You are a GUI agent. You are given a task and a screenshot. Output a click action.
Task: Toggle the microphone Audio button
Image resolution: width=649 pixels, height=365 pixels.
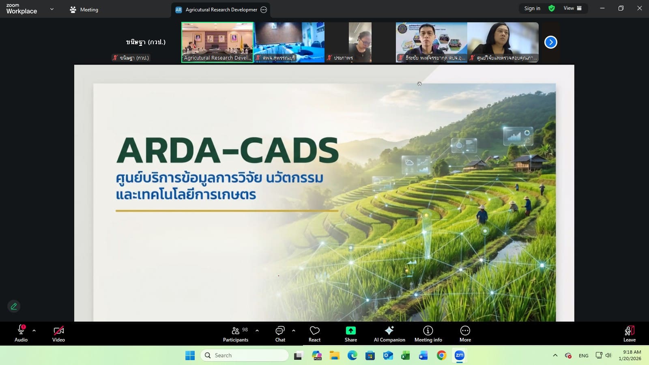point(21,334)
